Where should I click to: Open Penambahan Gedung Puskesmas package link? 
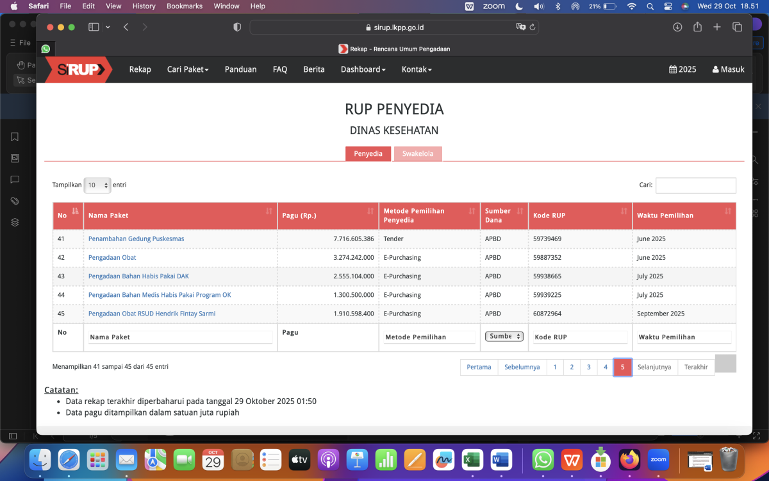point(136,239)
